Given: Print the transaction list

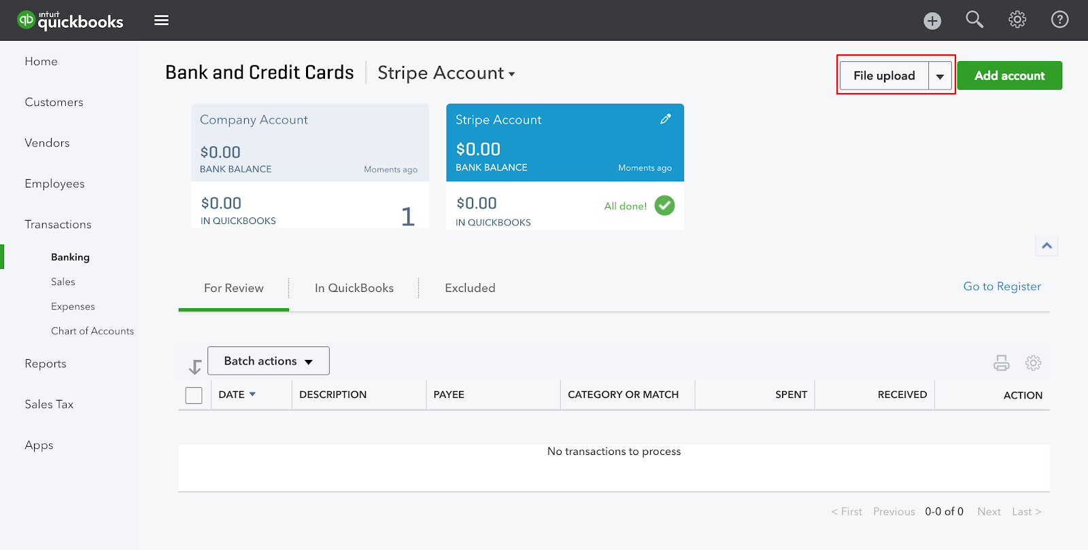Looking at the screenshot, I should pos(1001,363).
